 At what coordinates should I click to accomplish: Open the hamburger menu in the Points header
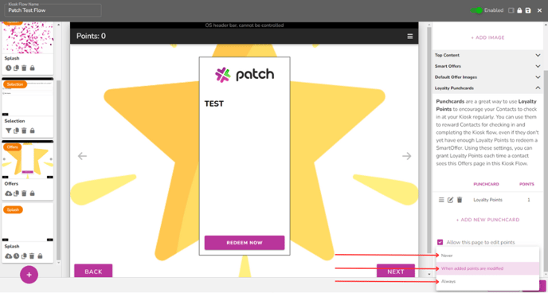(x=410, y=37)
